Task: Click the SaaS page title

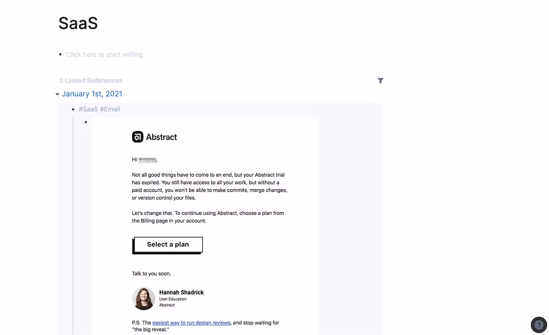Action: [78, 23]
